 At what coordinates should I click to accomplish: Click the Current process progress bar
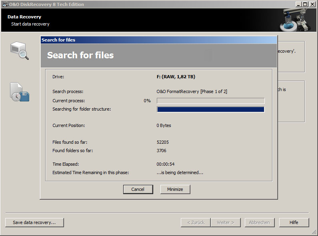tap(210, 101)
